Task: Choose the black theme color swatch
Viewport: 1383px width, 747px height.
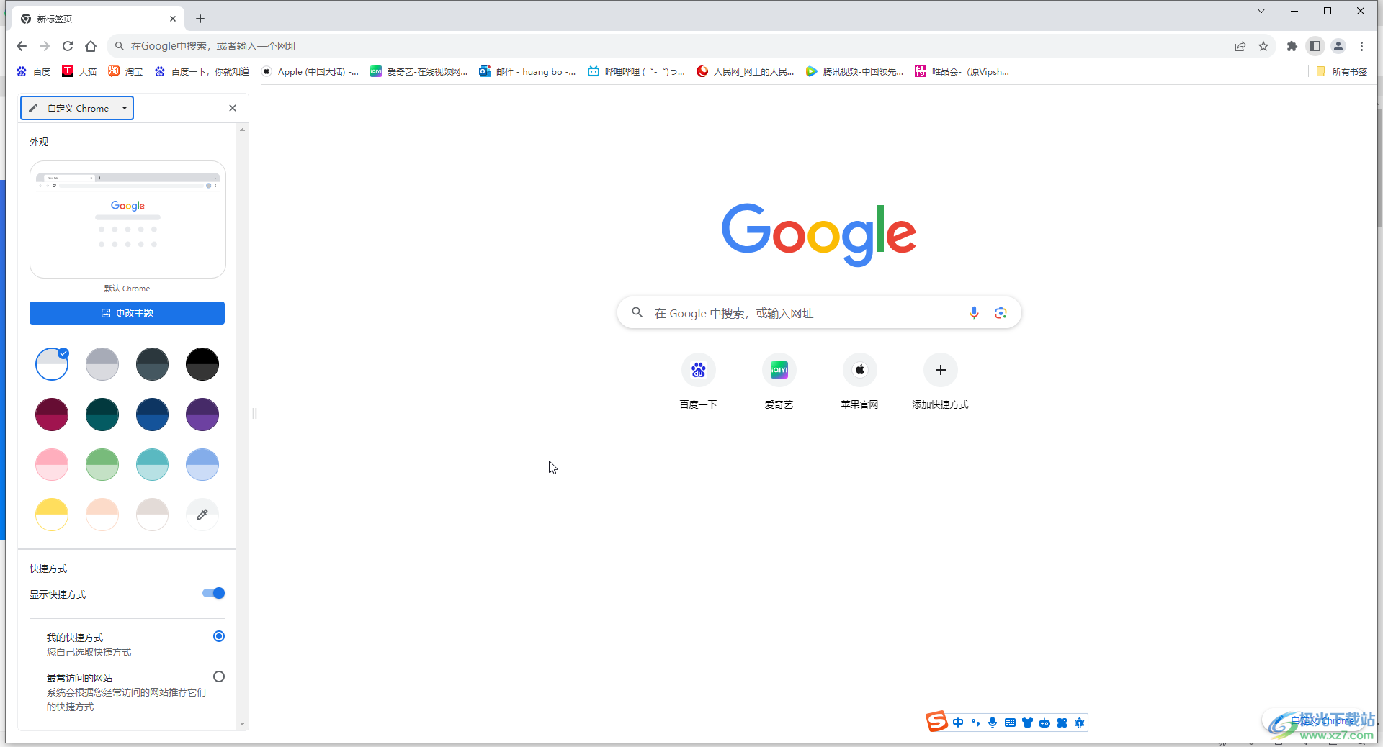Action: [202, 364]
